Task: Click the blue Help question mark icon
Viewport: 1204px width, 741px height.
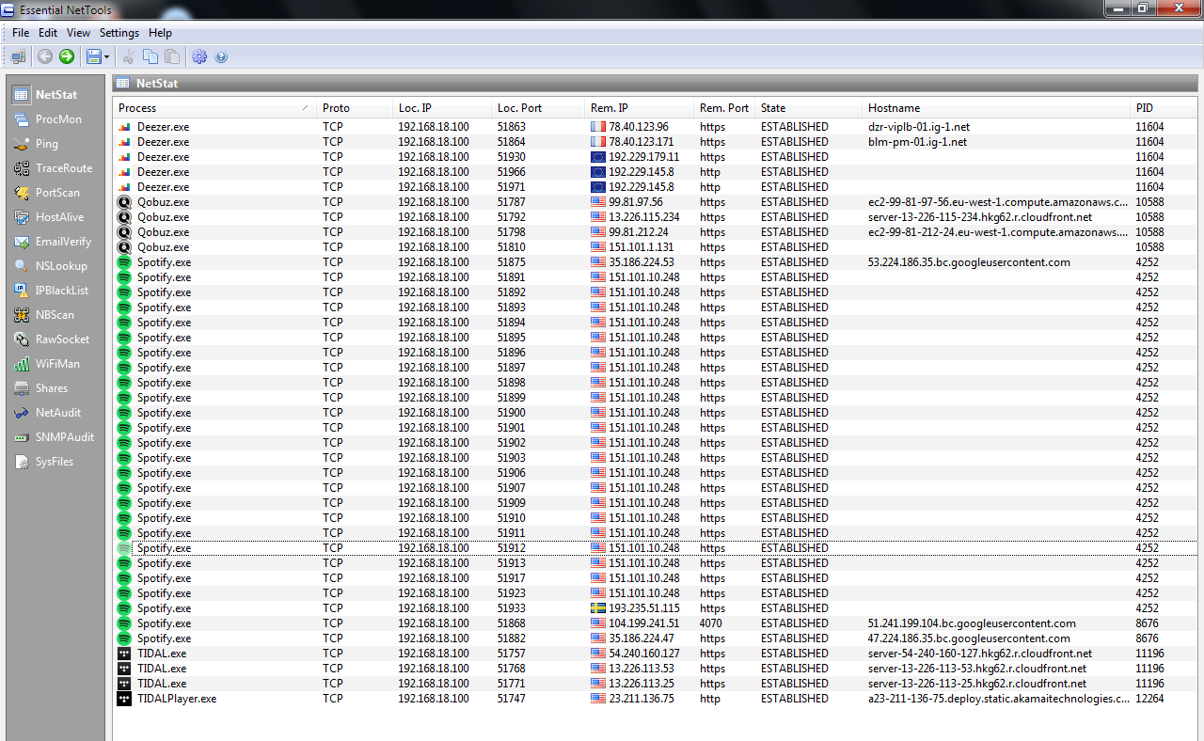Action: pyautogui.click(x=221, y=57)
